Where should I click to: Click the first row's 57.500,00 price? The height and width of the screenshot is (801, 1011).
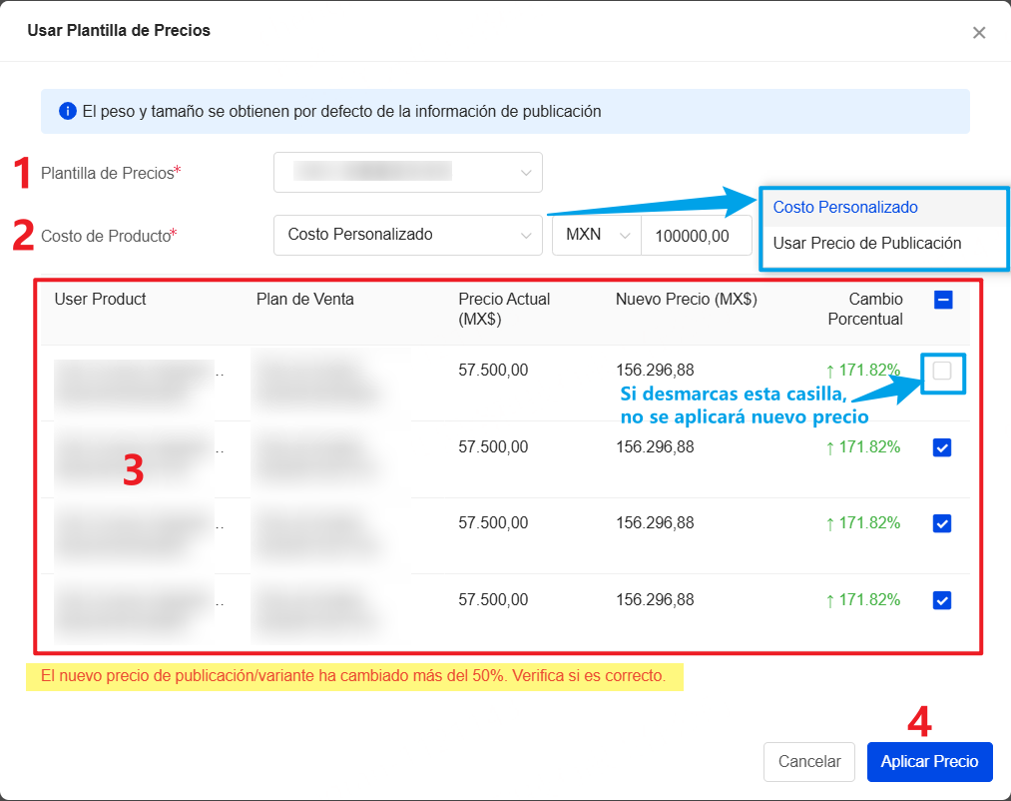(x=493, y=370)
